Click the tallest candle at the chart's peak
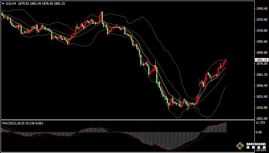 pyautogui.click(x=102, y=16)
